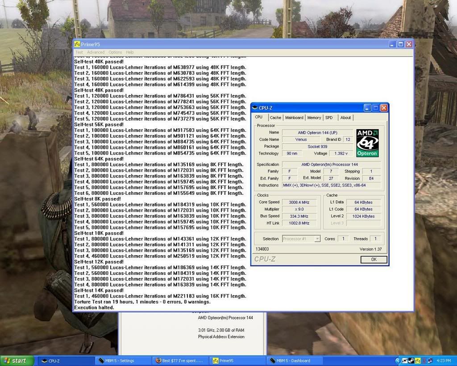Image resolution: width=457 pixels, height=366 pixels.
Task: Click 'Physical Address Extension' in System Properties window
Action: tap(221, 337)
